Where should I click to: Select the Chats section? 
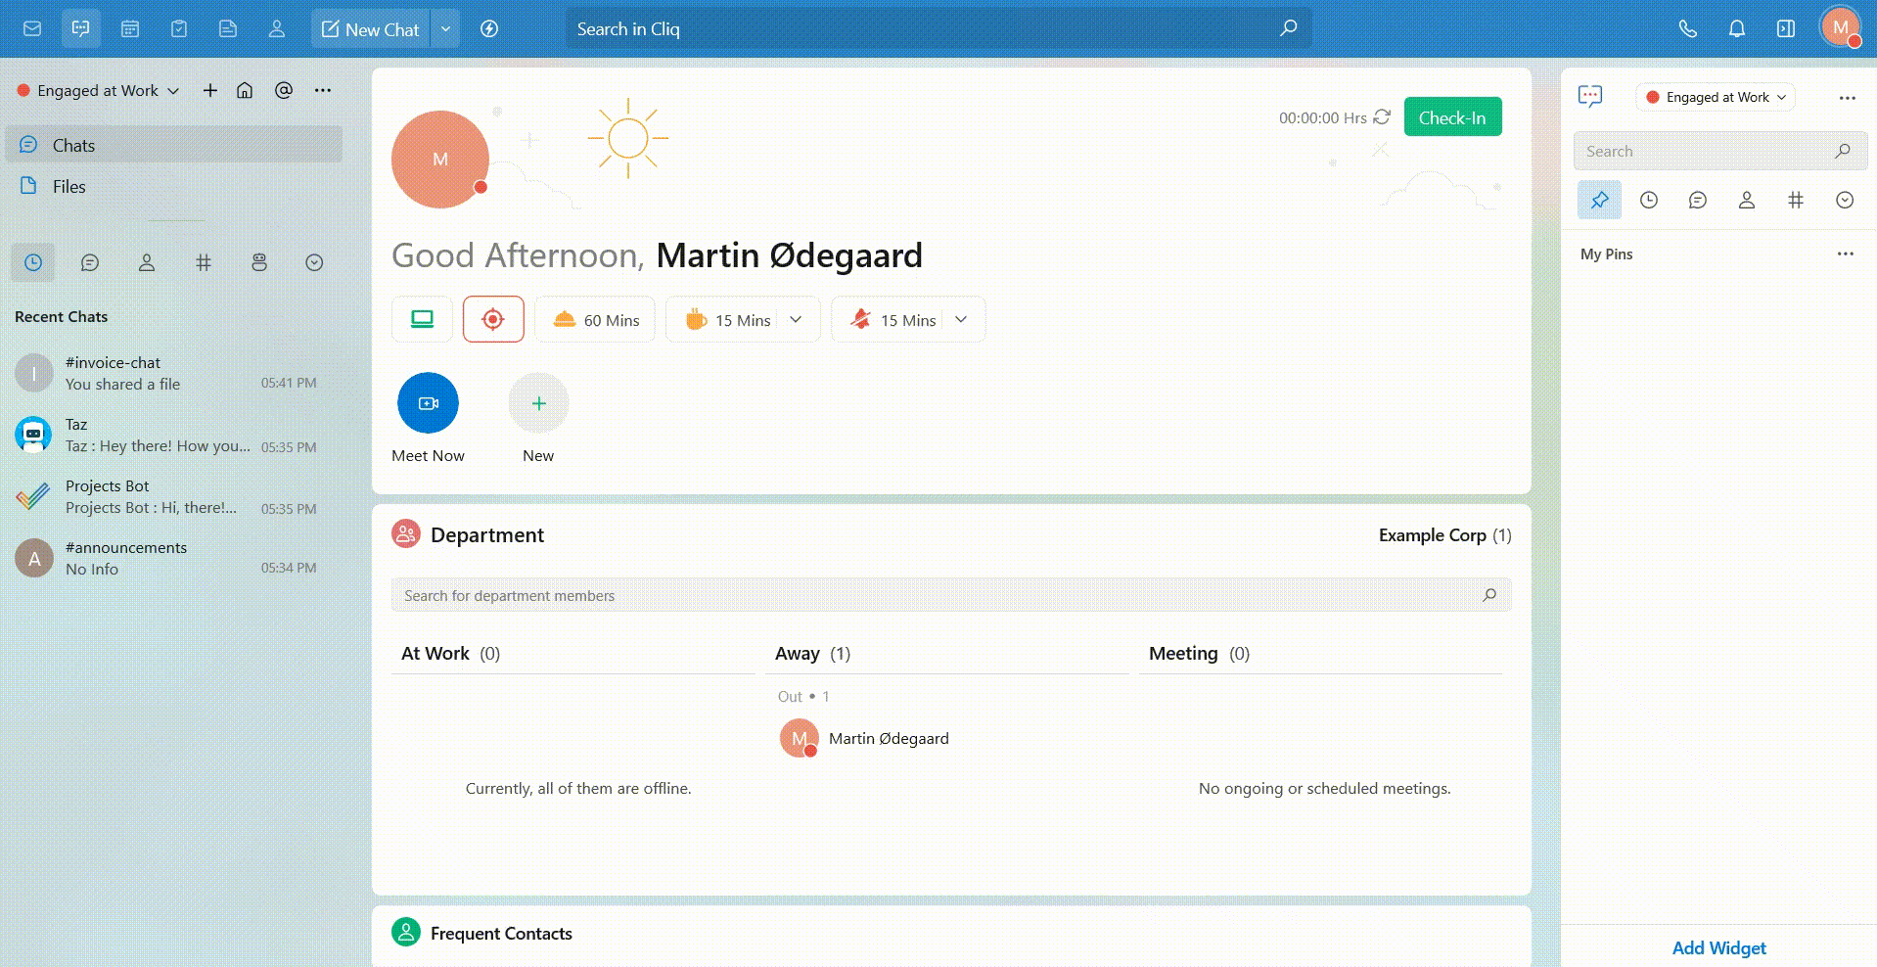coord(73,145)
